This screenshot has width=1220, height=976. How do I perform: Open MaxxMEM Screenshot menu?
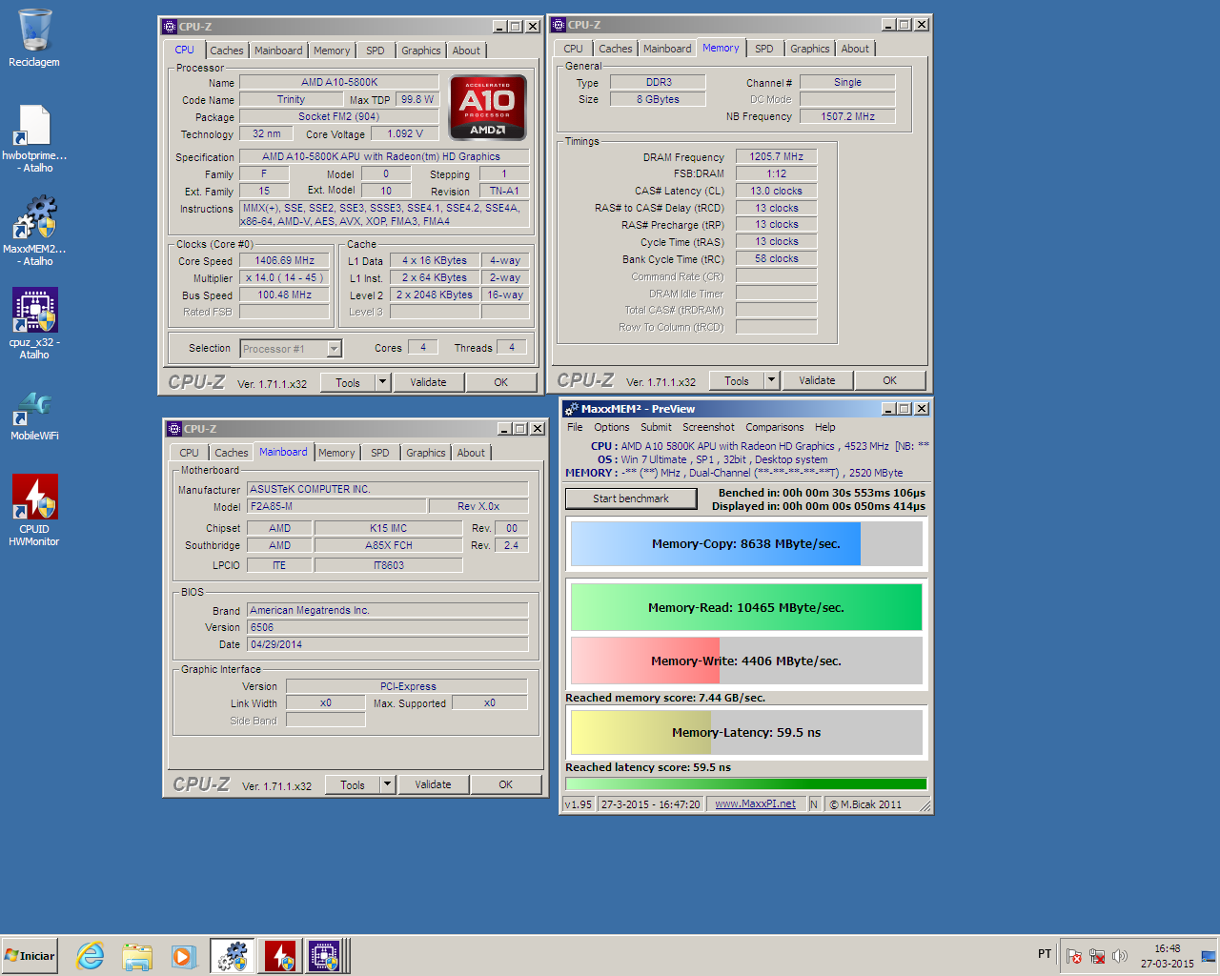point(708,427)
